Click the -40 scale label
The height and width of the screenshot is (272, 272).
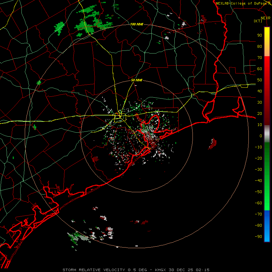coord(258,181)
